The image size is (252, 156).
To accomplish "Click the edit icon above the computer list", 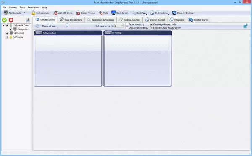I will (28, 20).
